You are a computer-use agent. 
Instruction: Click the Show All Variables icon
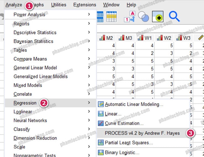[158, 17]
